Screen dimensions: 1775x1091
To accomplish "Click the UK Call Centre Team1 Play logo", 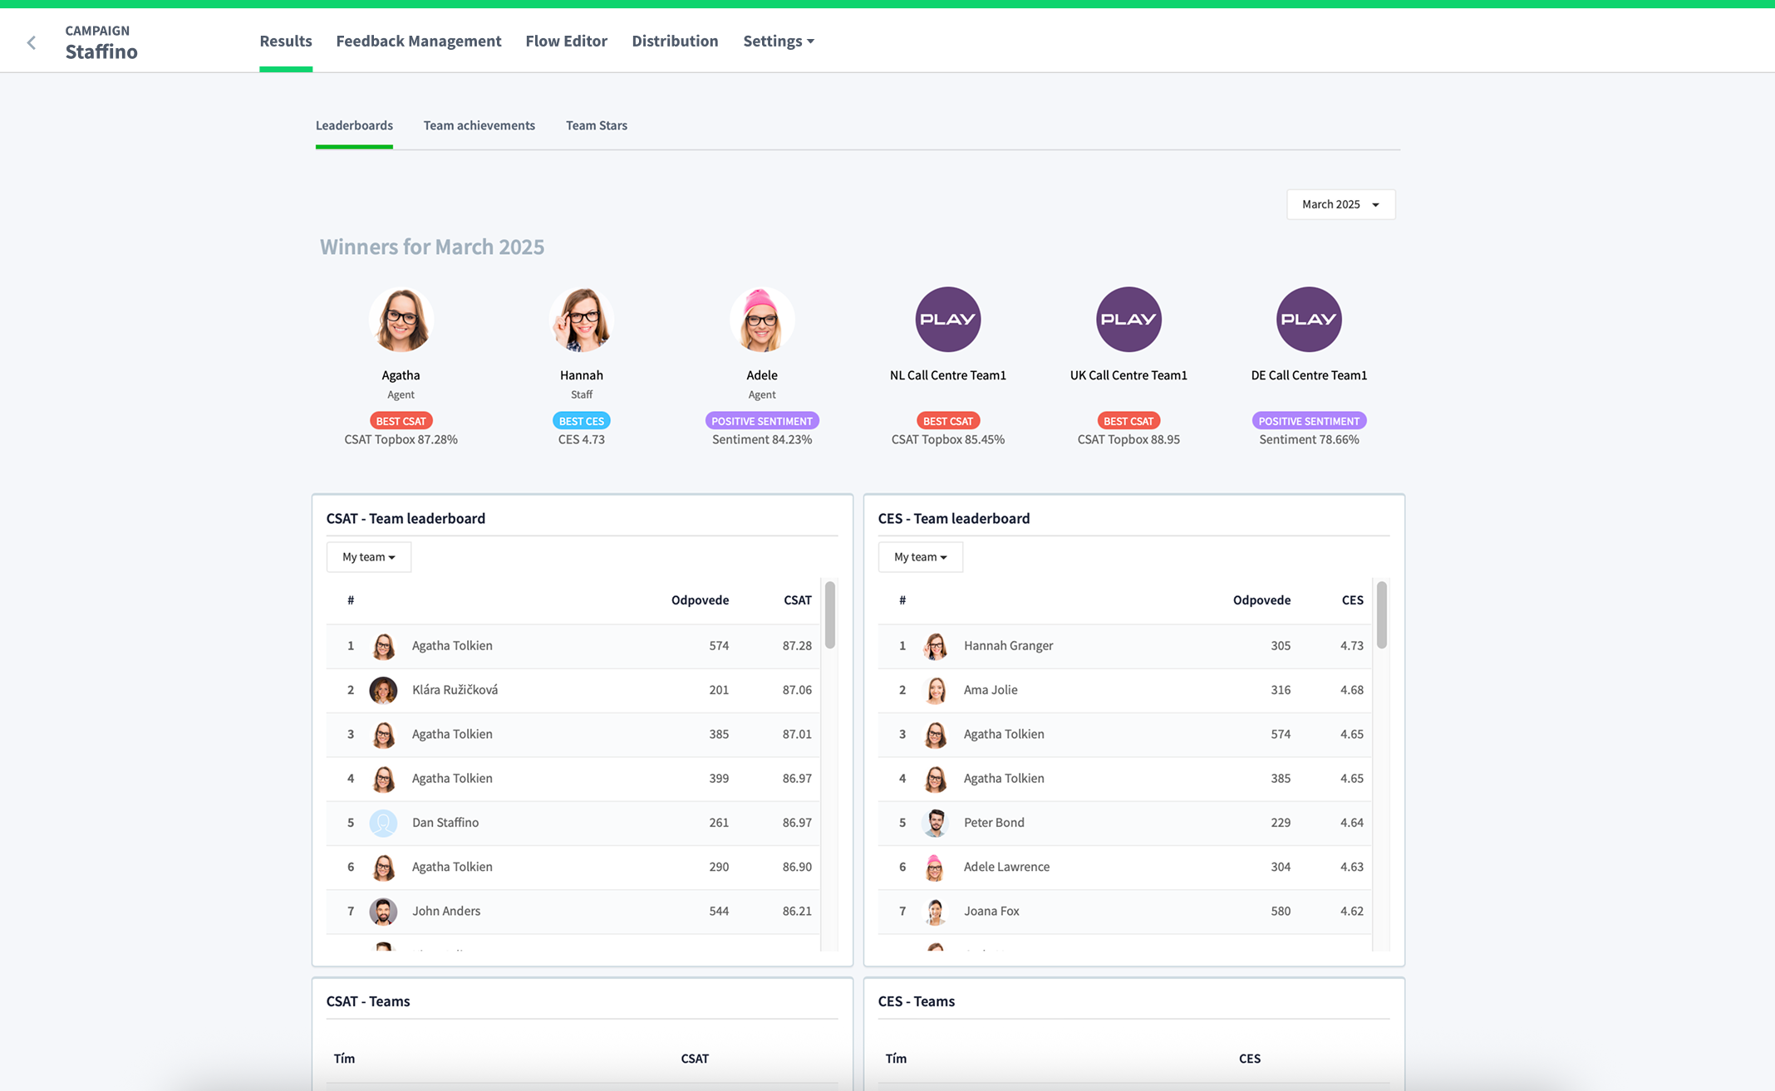I will 1128,320.
